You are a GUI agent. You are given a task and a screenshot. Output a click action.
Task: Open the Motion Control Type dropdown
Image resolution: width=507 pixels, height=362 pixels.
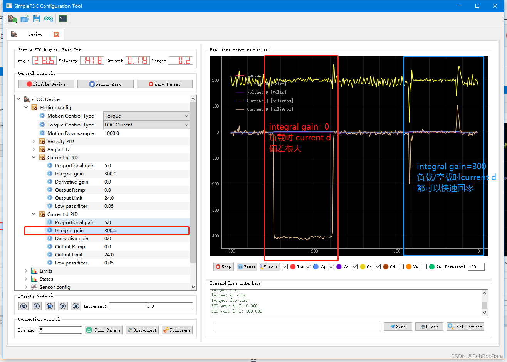pyautogui.click(x=146, y=116)
